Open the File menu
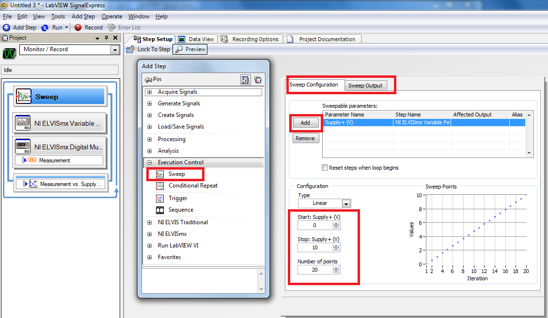Image resolution: width=548 pixels, height=318 pixels. pyautogui.click(x=7, y=16)
